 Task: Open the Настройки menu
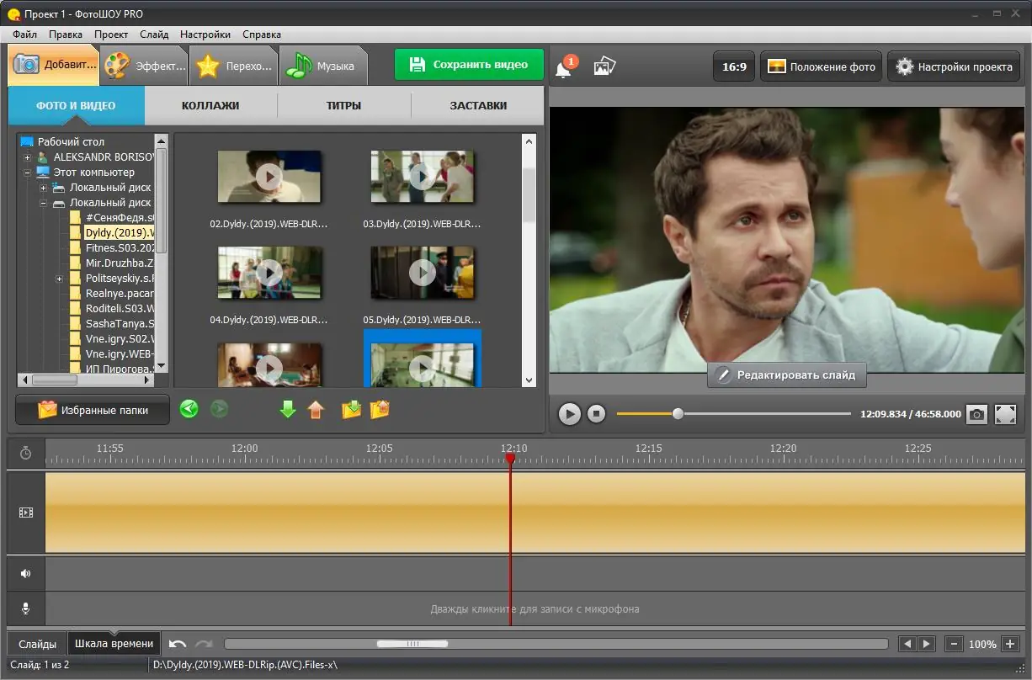205,35
